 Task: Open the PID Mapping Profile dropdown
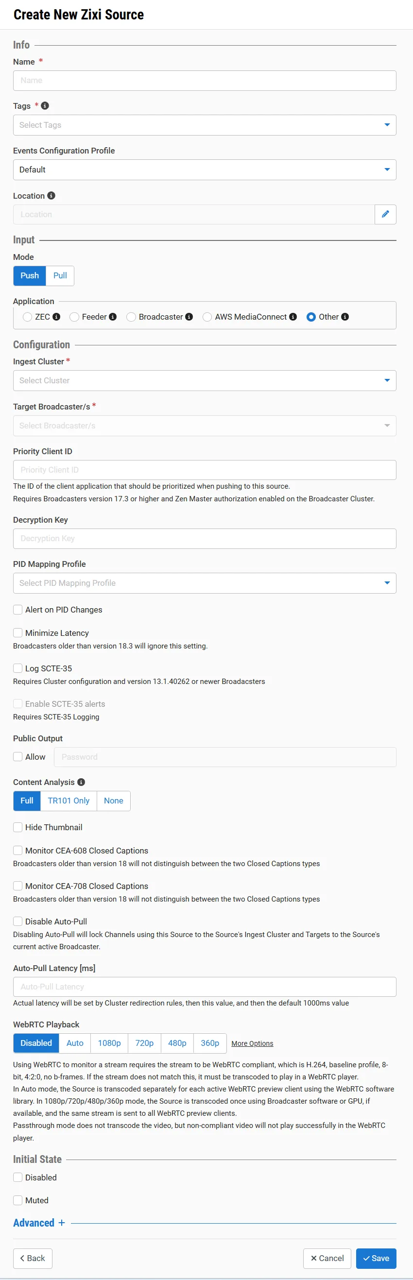click(204, 583)
